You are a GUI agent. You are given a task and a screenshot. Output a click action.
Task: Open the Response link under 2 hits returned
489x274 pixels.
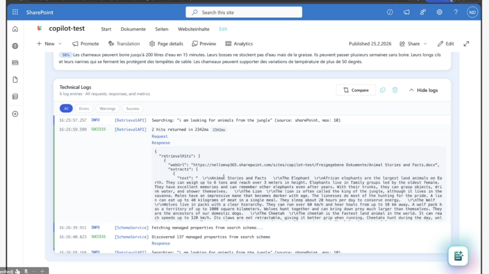tap(160, 143)
